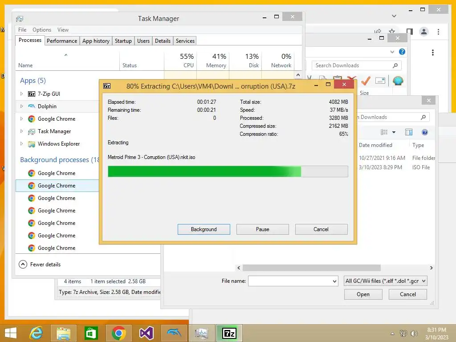Click the help icon in Open dialog

click(424, 132)
